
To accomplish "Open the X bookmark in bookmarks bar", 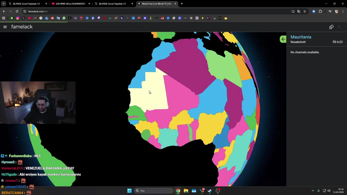I will (x=23, y=18).
